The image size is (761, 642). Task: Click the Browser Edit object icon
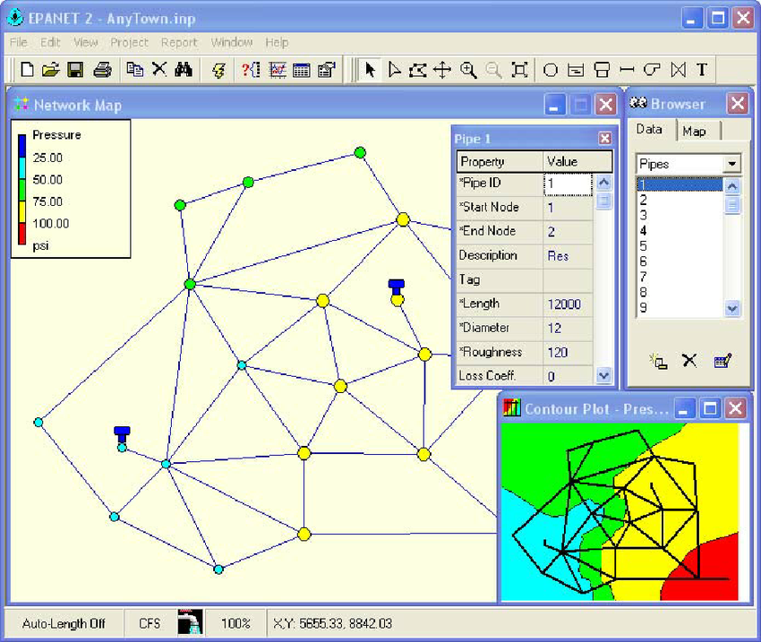click(723, 361)
